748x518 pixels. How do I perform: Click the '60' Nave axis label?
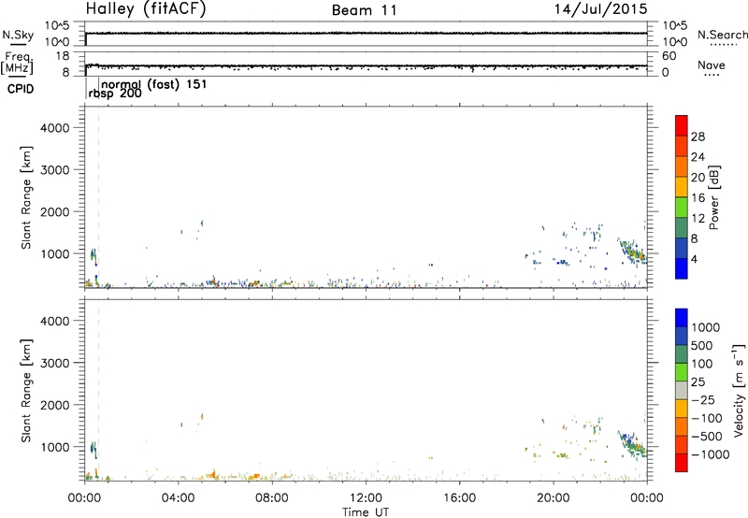[669, 56]
